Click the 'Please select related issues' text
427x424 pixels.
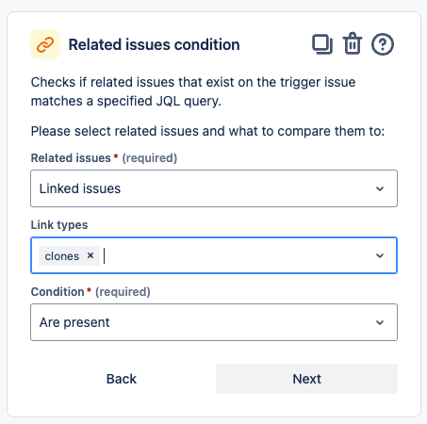[x=207, y=131]
